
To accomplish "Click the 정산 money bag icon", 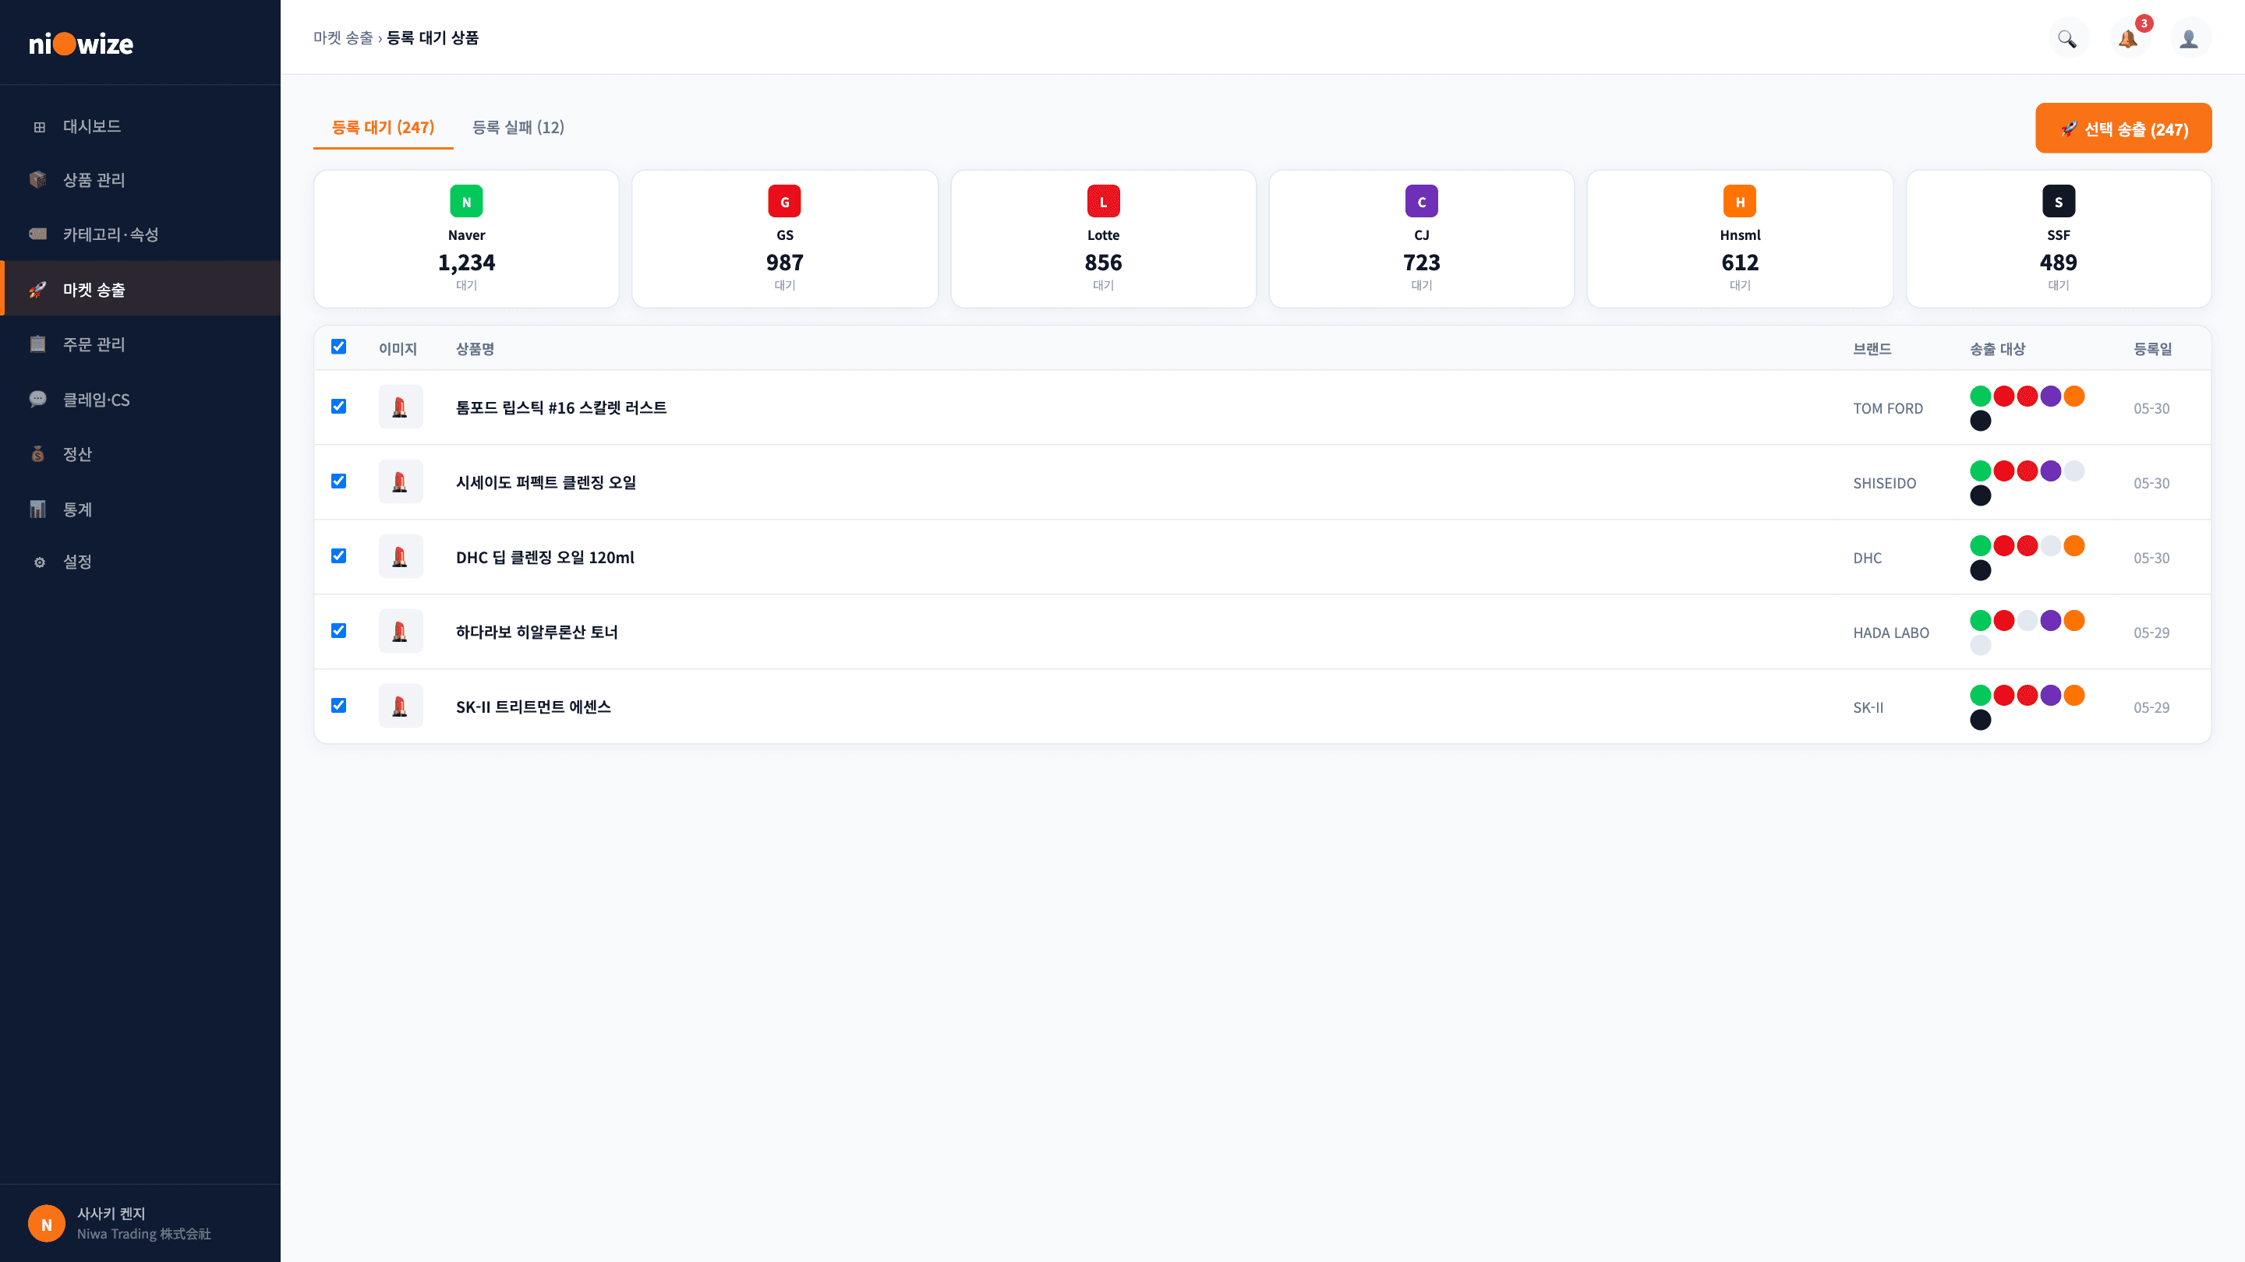I will pos(37,453).
